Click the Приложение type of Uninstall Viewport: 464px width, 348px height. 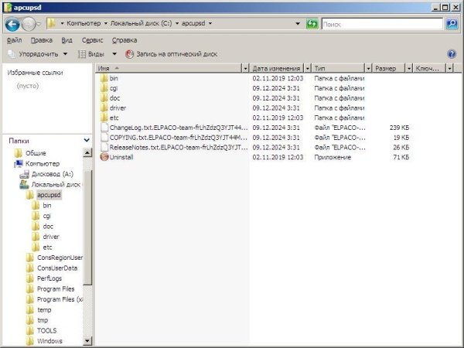(x=333, y=157)
